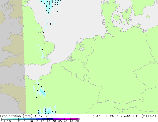Click the '(21+03)' forecast run text
Screen dimensions: 158x122
tap(149, 116)
